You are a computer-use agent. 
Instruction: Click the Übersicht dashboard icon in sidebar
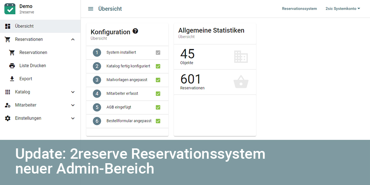point(7,26)
